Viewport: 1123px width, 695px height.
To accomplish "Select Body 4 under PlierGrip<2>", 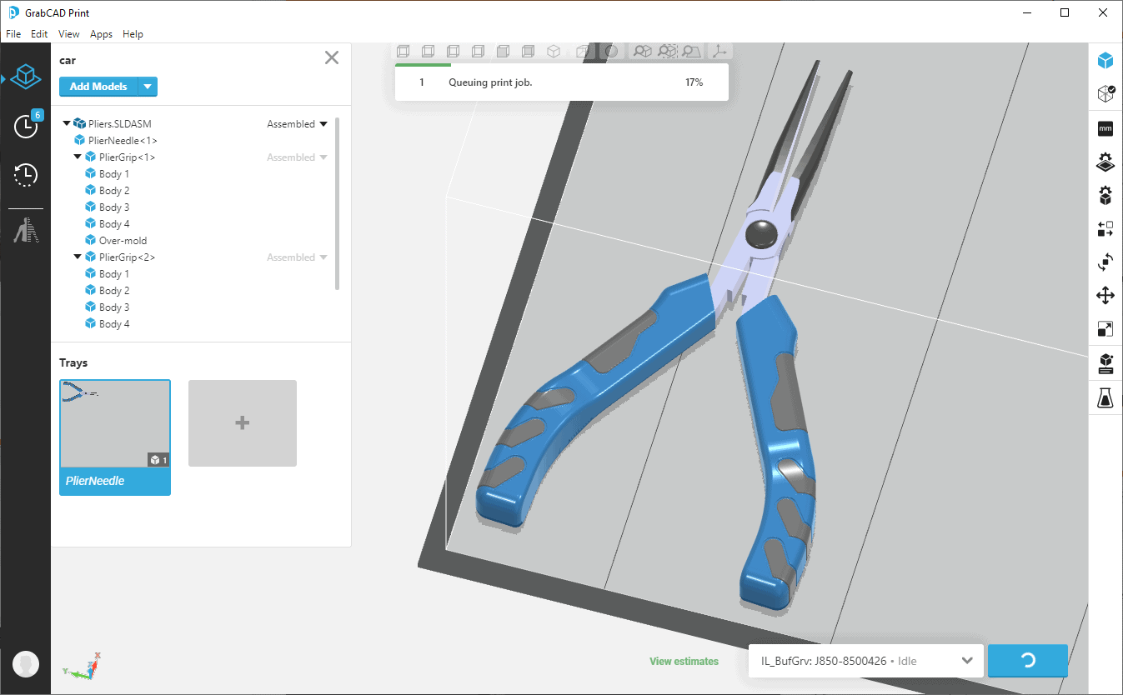I will tap(114, 324).
